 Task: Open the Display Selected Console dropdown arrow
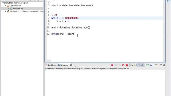click(153, 65)
